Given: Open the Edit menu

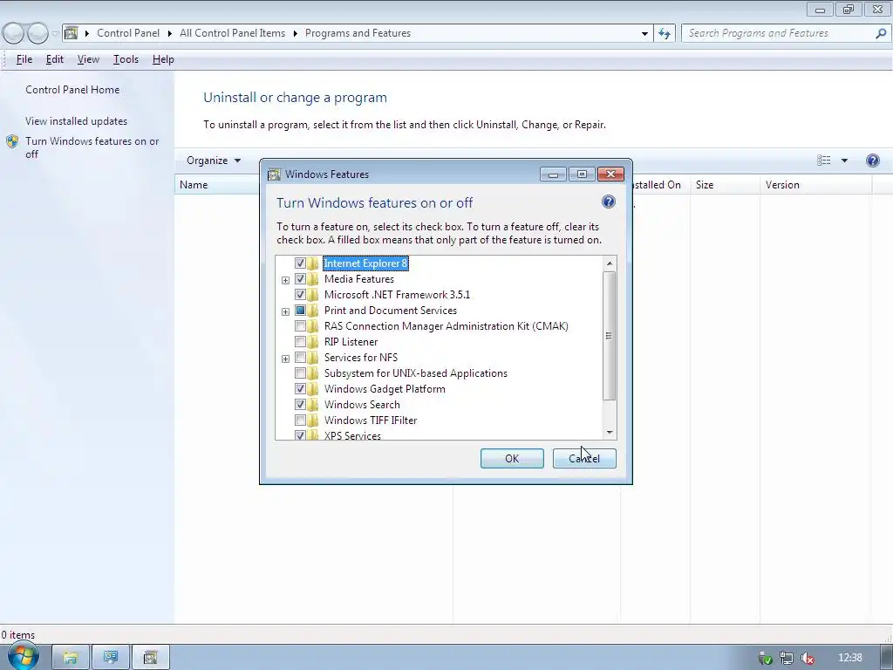Looking at the screenshot, I should [55, 59].
